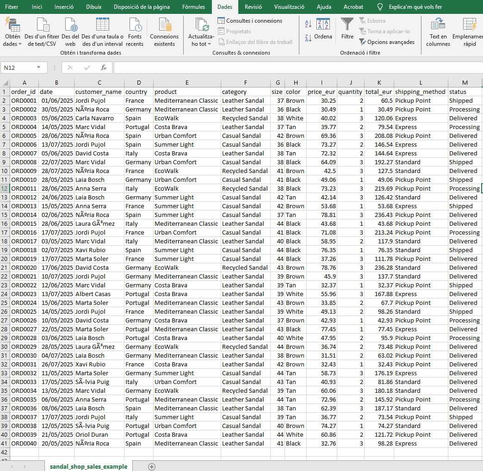Open Opcions avançades for filtering

coord(387,42)
